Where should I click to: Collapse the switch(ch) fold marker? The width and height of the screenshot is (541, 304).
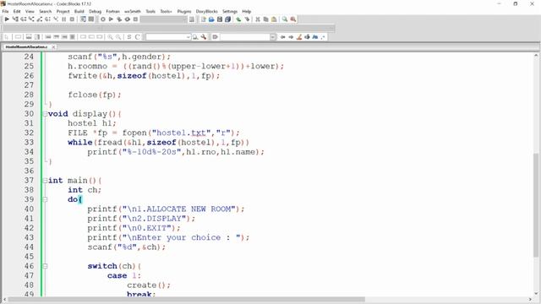click(45, 266)
